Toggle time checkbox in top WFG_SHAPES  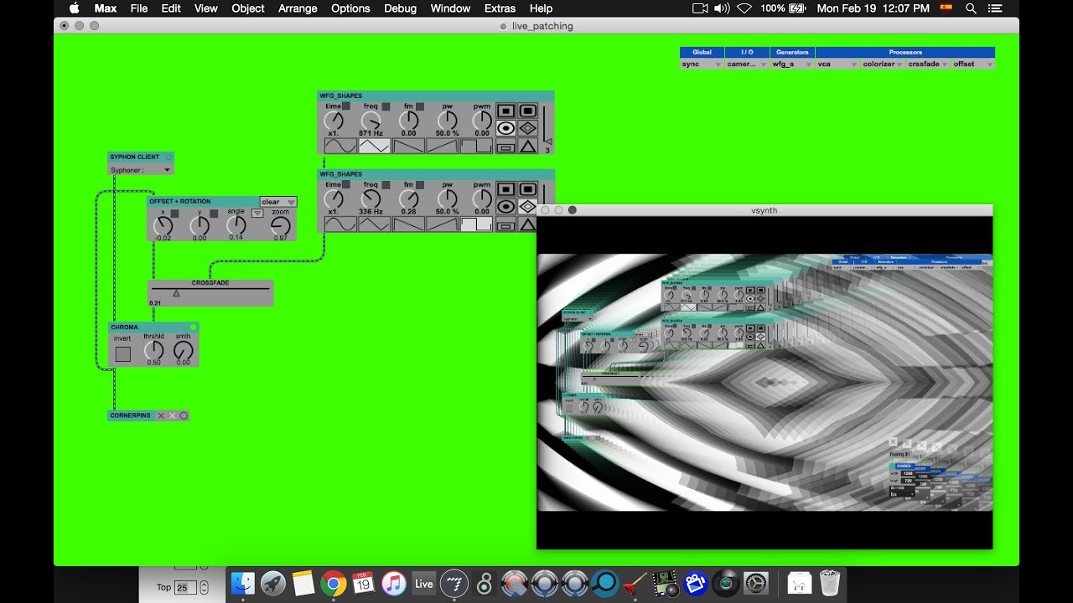tap(345, 106)
